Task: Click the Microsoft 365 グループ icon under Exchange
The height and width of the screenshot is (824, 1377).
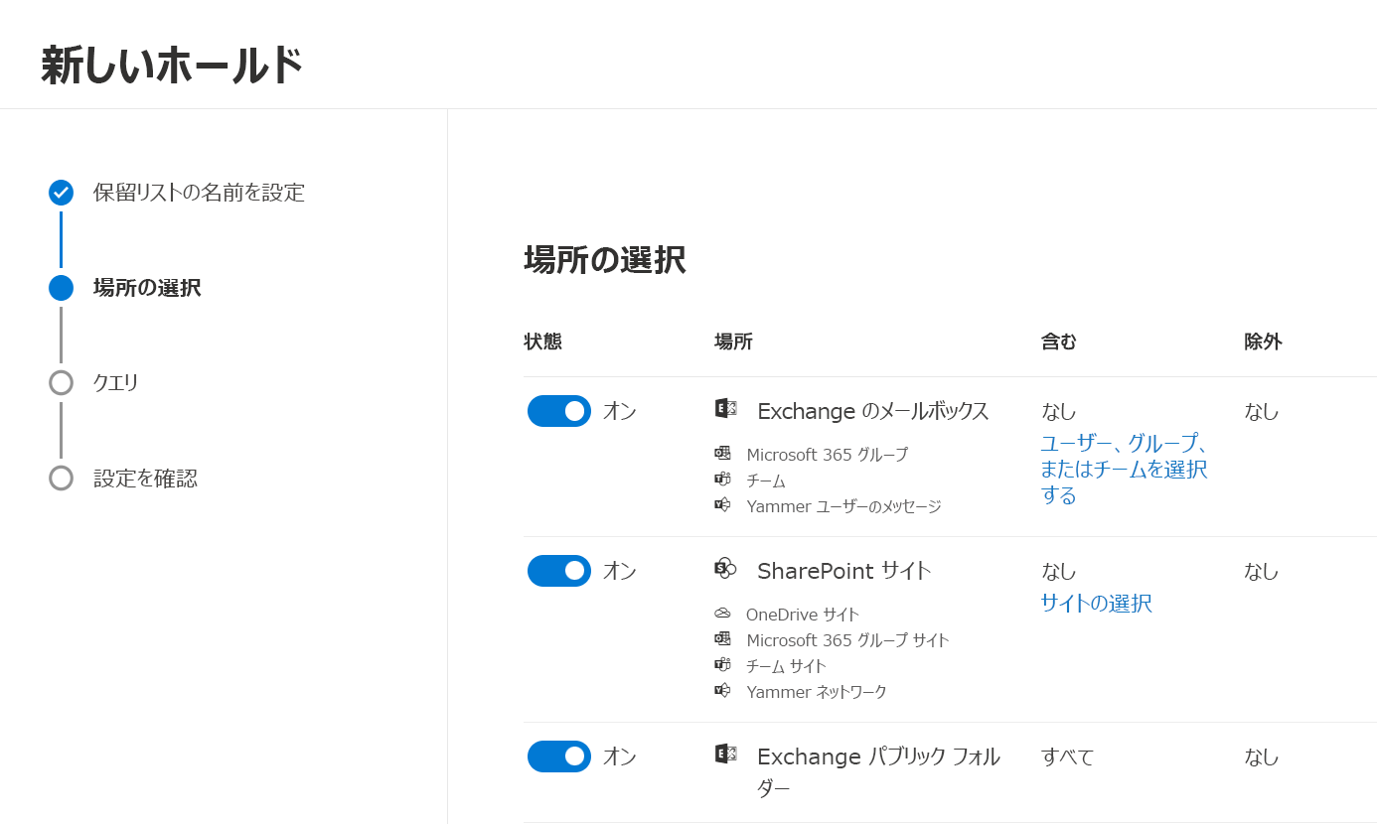Action: coord(722,454)
